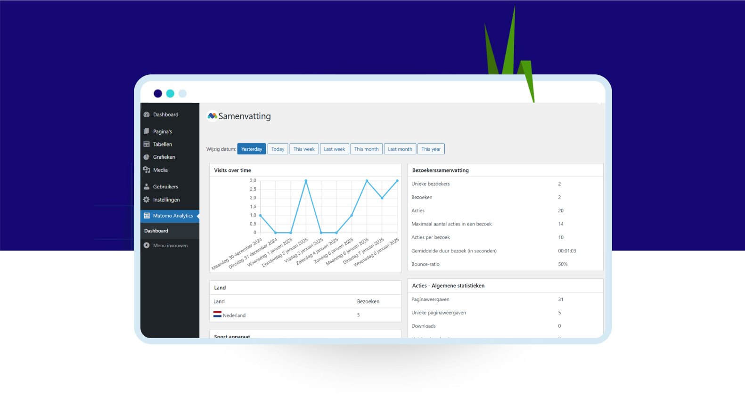Viewport: 745px width, 396px height.
Task: Click the Matomo Analytics sidebar icon
Action: [147, 216]
